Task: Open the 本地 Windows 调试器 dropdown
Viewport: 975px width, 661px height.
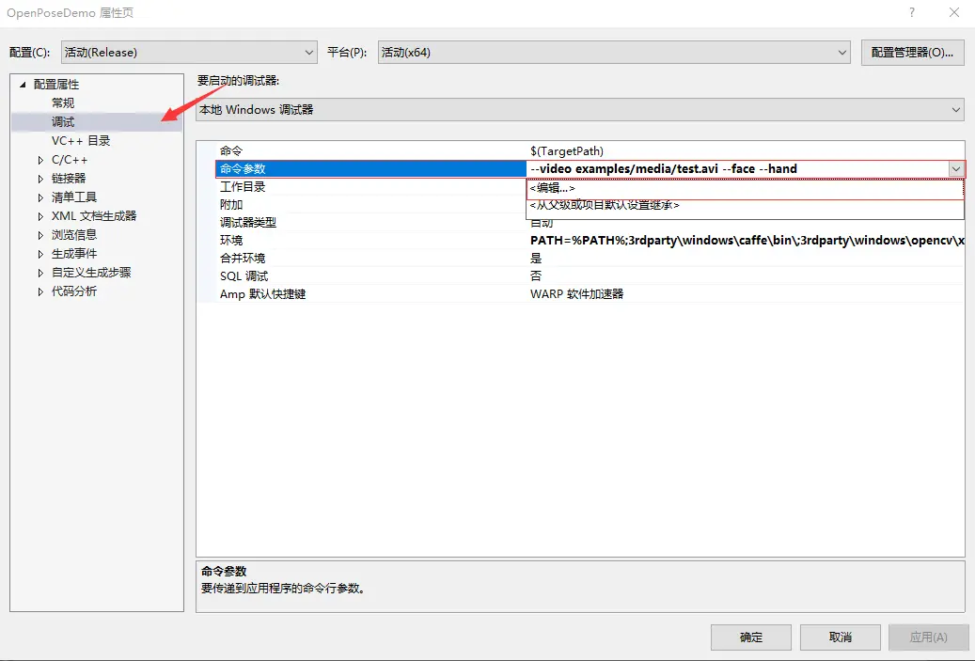Action: (x=580, y=109)
